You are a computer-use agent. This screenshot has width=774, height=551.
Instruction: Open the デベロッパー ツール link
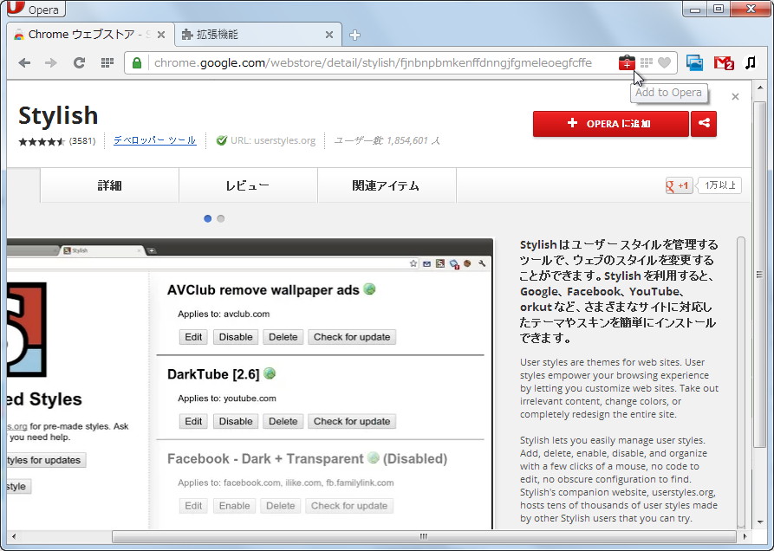point(153,139)
